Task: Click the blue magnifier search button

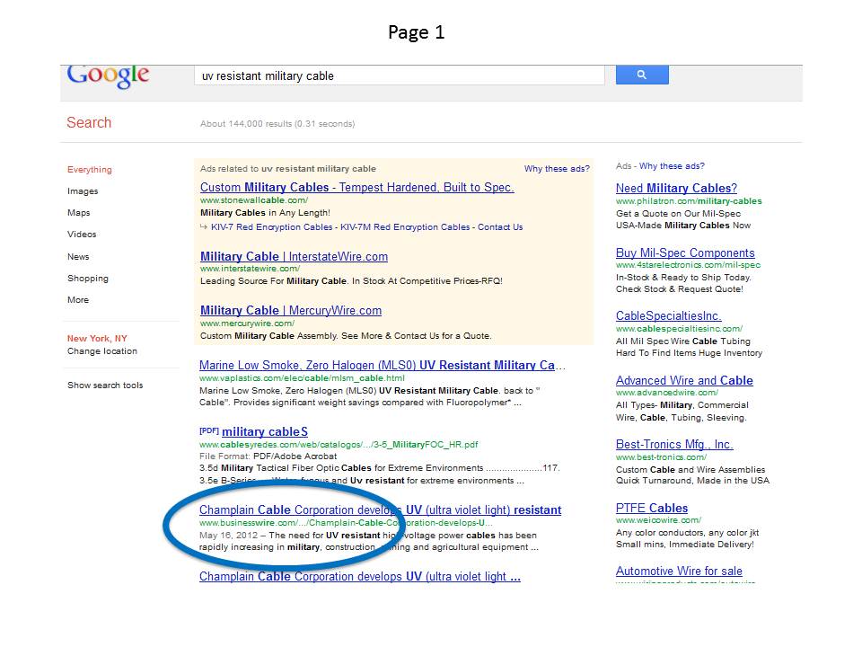Action: 641,75
